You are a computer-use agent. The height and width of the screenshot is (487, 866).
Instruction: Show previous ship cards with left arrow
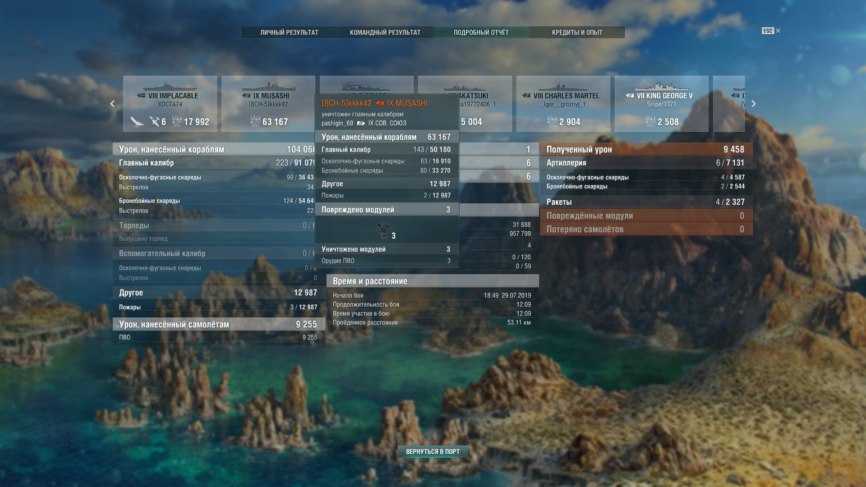112,104
